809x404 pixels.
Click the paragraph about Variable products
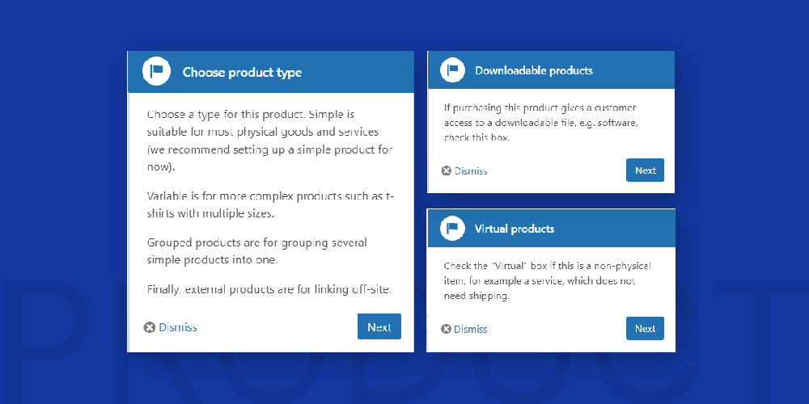click(271, 205)
